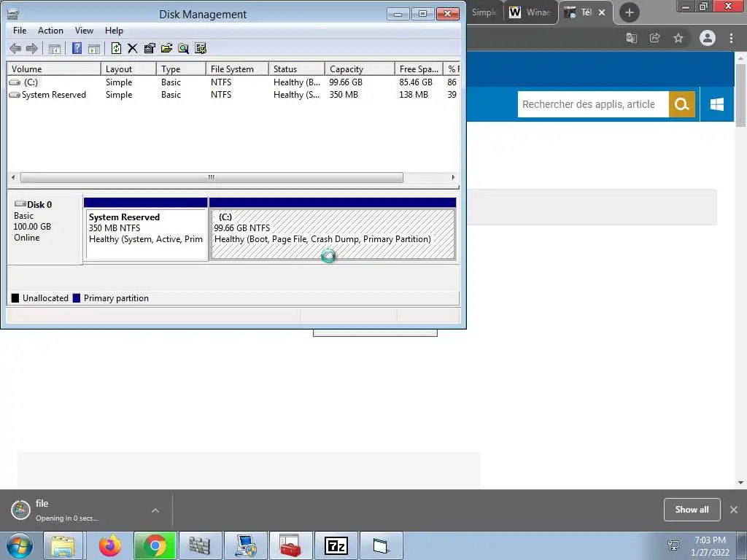Open the computer shield taskbar icon
The width and height of the screenshot is (747, 560).
(x=246, y=545)
